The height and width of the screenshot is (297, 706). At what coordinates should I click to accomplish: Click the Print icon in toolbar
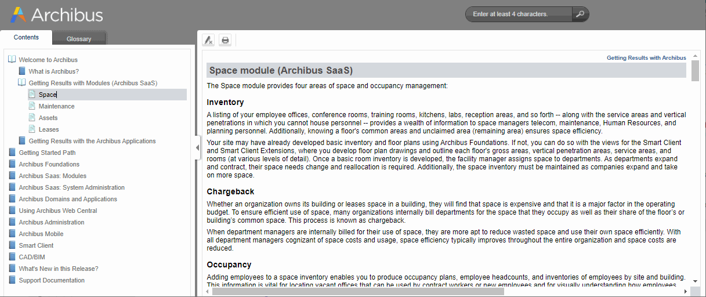pos(225,40)
